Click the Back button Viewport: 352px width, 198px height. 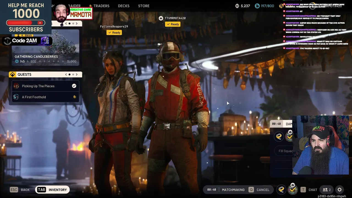20,190
